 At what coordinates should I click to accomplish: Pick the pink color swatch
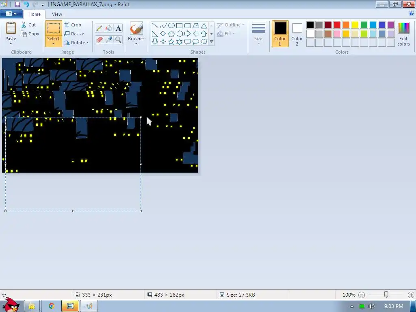coord(337,34)
